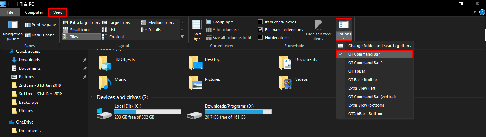This screenshot has height=137, width=486.
Task: Open Pictures in Quick access
Action: tap(26, 77)
